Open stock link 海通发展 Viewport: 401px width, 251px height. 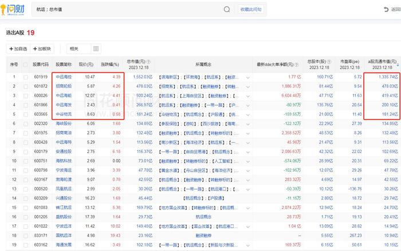click(x=64, y=245)
